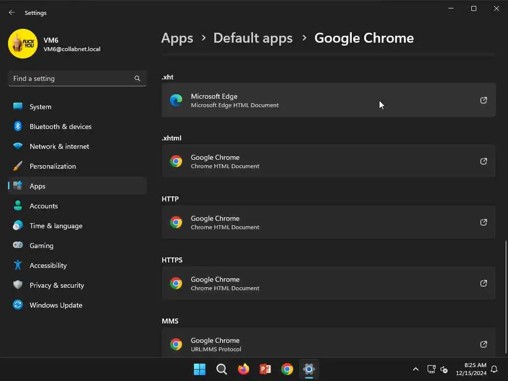This screenshot has width=508, height=381.
Task: Navigate to Default apps breadcrumb
Action: click(x=253, y=38)
